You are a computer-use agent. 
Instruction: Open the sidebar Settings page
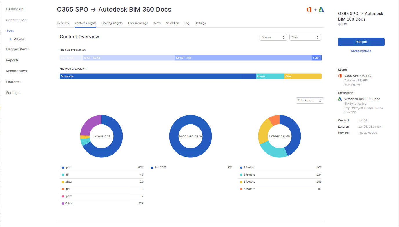(12, 93)
